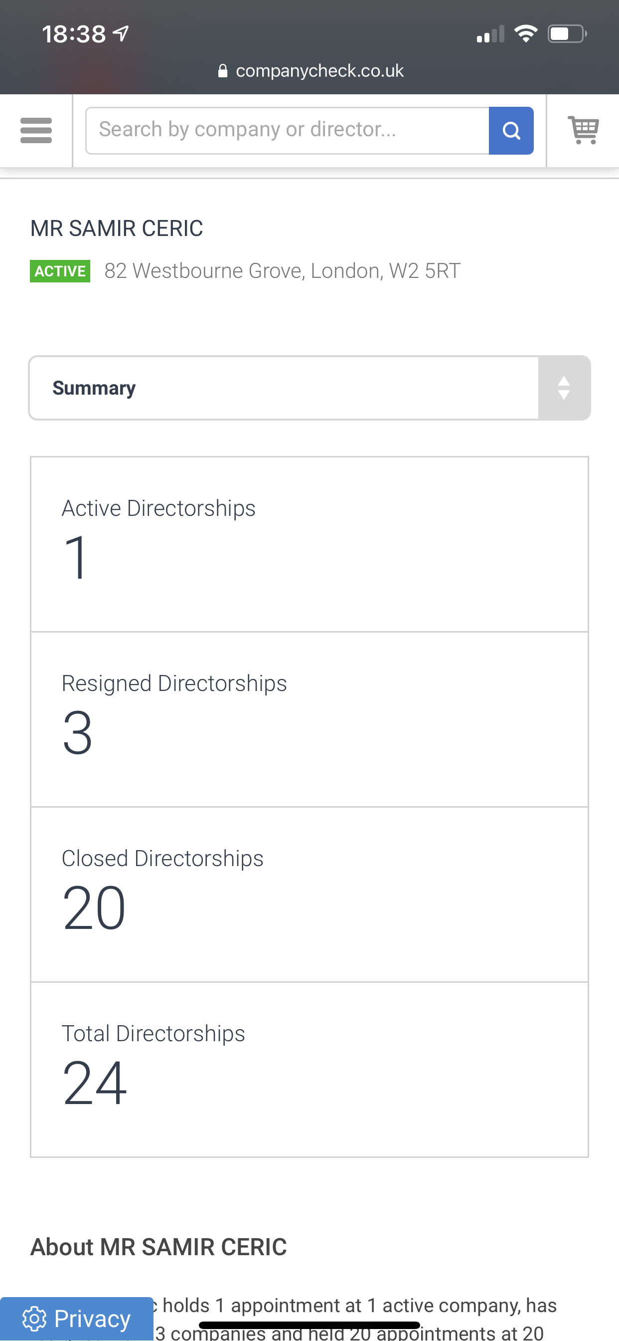619x1341 pixels.
Task: Select the Total Directorships card
Action: (x=309, y=1070)
